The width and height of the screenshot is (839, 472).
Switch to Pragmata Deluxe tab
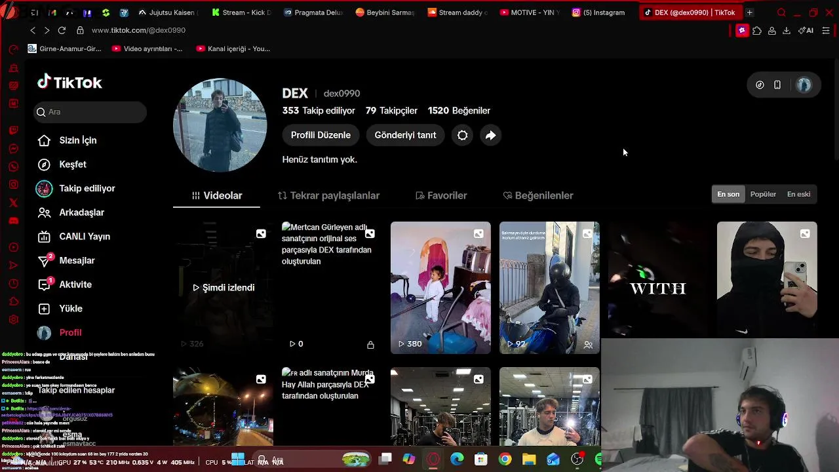pyautogui.click(x=313, y=12)
